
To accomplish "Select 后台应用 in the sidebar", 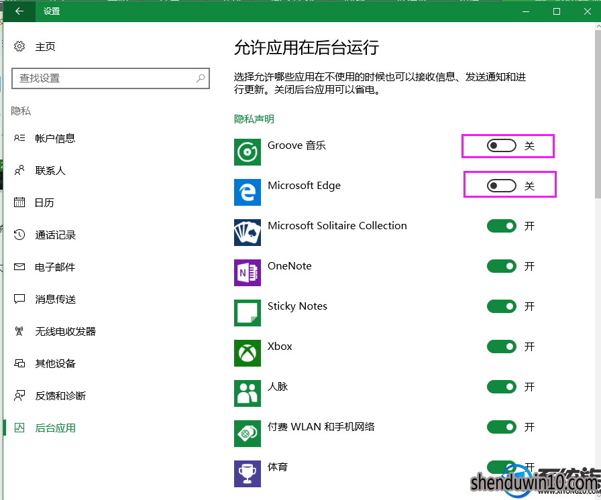I will (55, 428).
